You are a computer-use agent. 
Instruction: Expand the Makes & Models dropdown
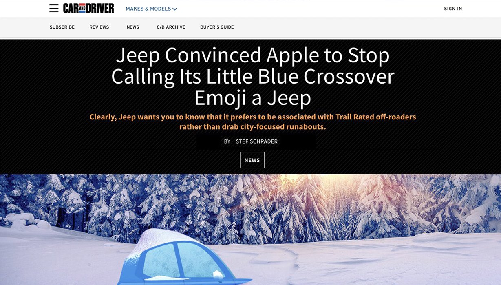point(151,9)
